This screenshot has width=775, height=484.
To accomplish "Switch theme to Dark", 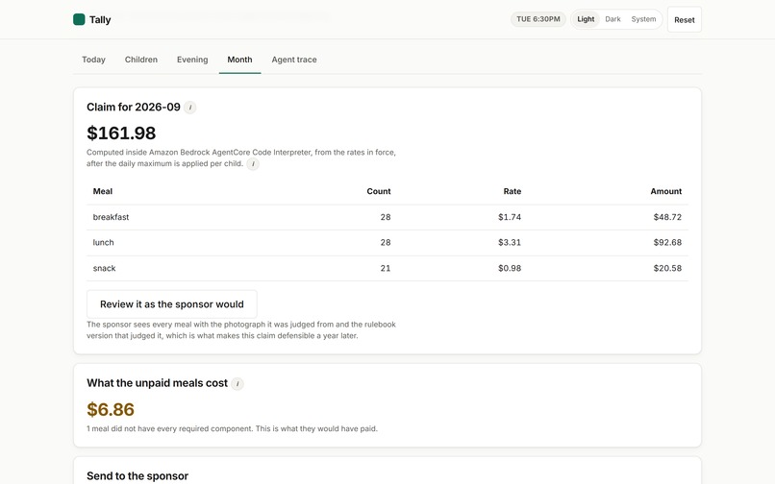I will click(x=612, y=19).
